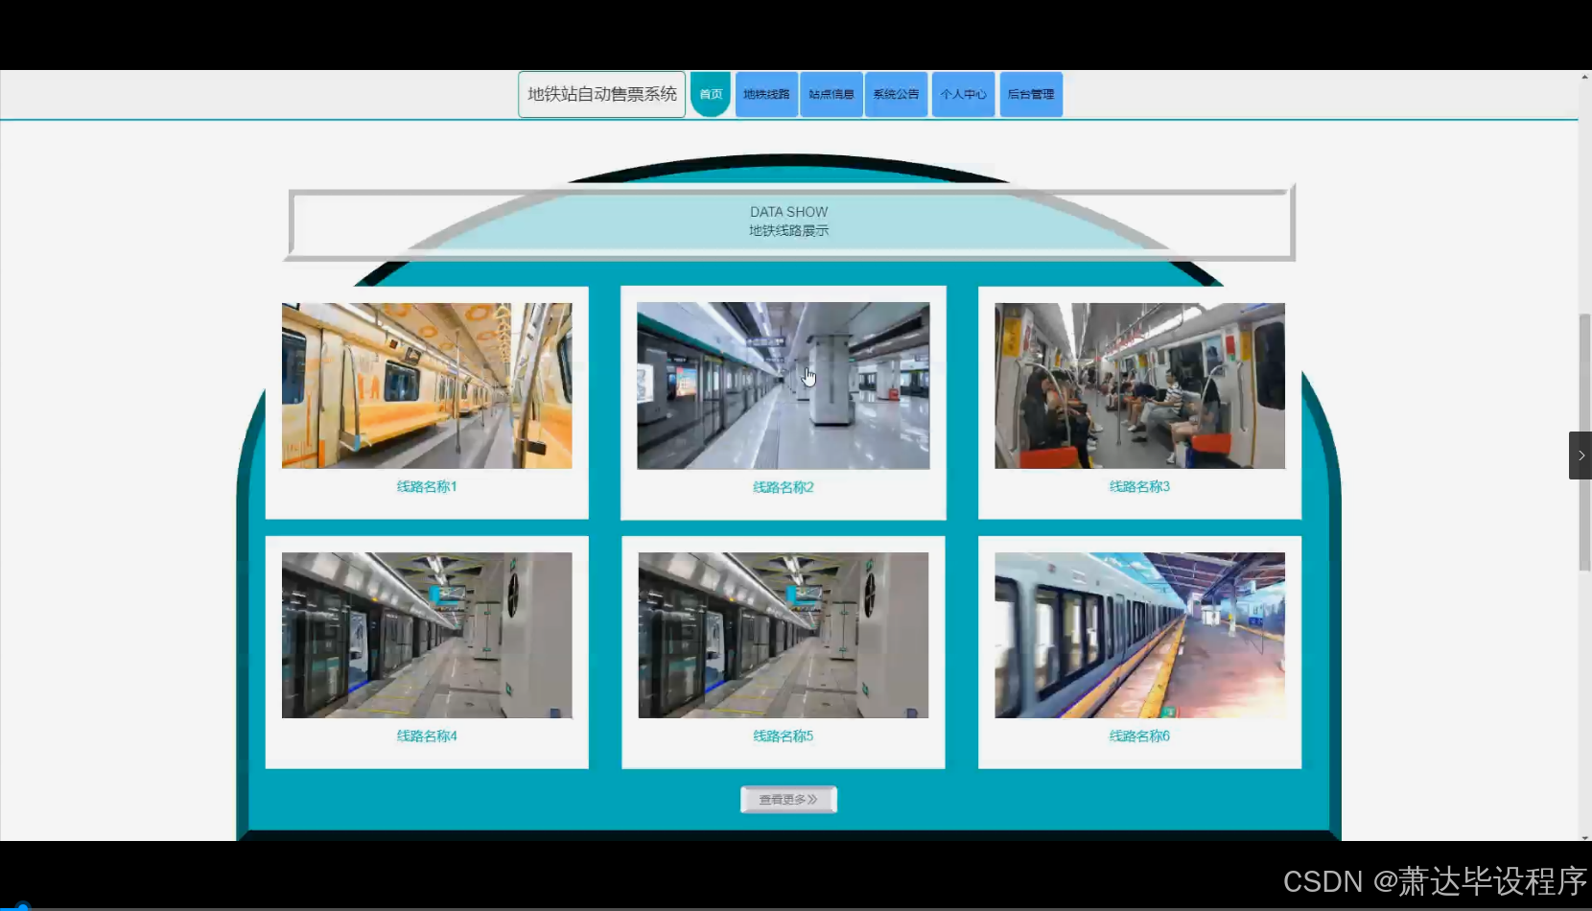Click the 查看更多 button

788,799
